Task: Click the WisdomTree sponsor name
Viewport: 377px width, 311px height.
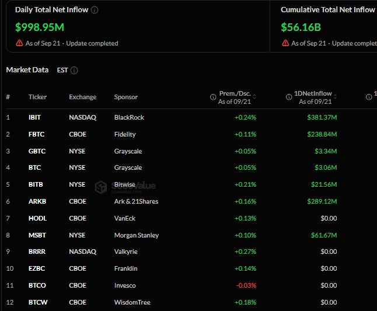Action: 132,302
